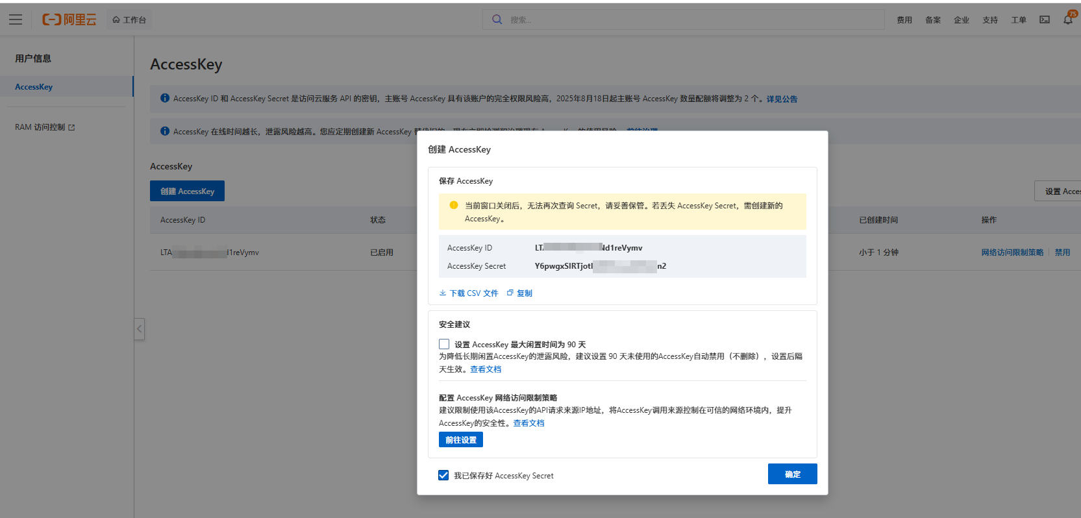
Task: Click the AccessKey Secret value in the dialog
Action: pyautogui.click(x=601, y=266)
